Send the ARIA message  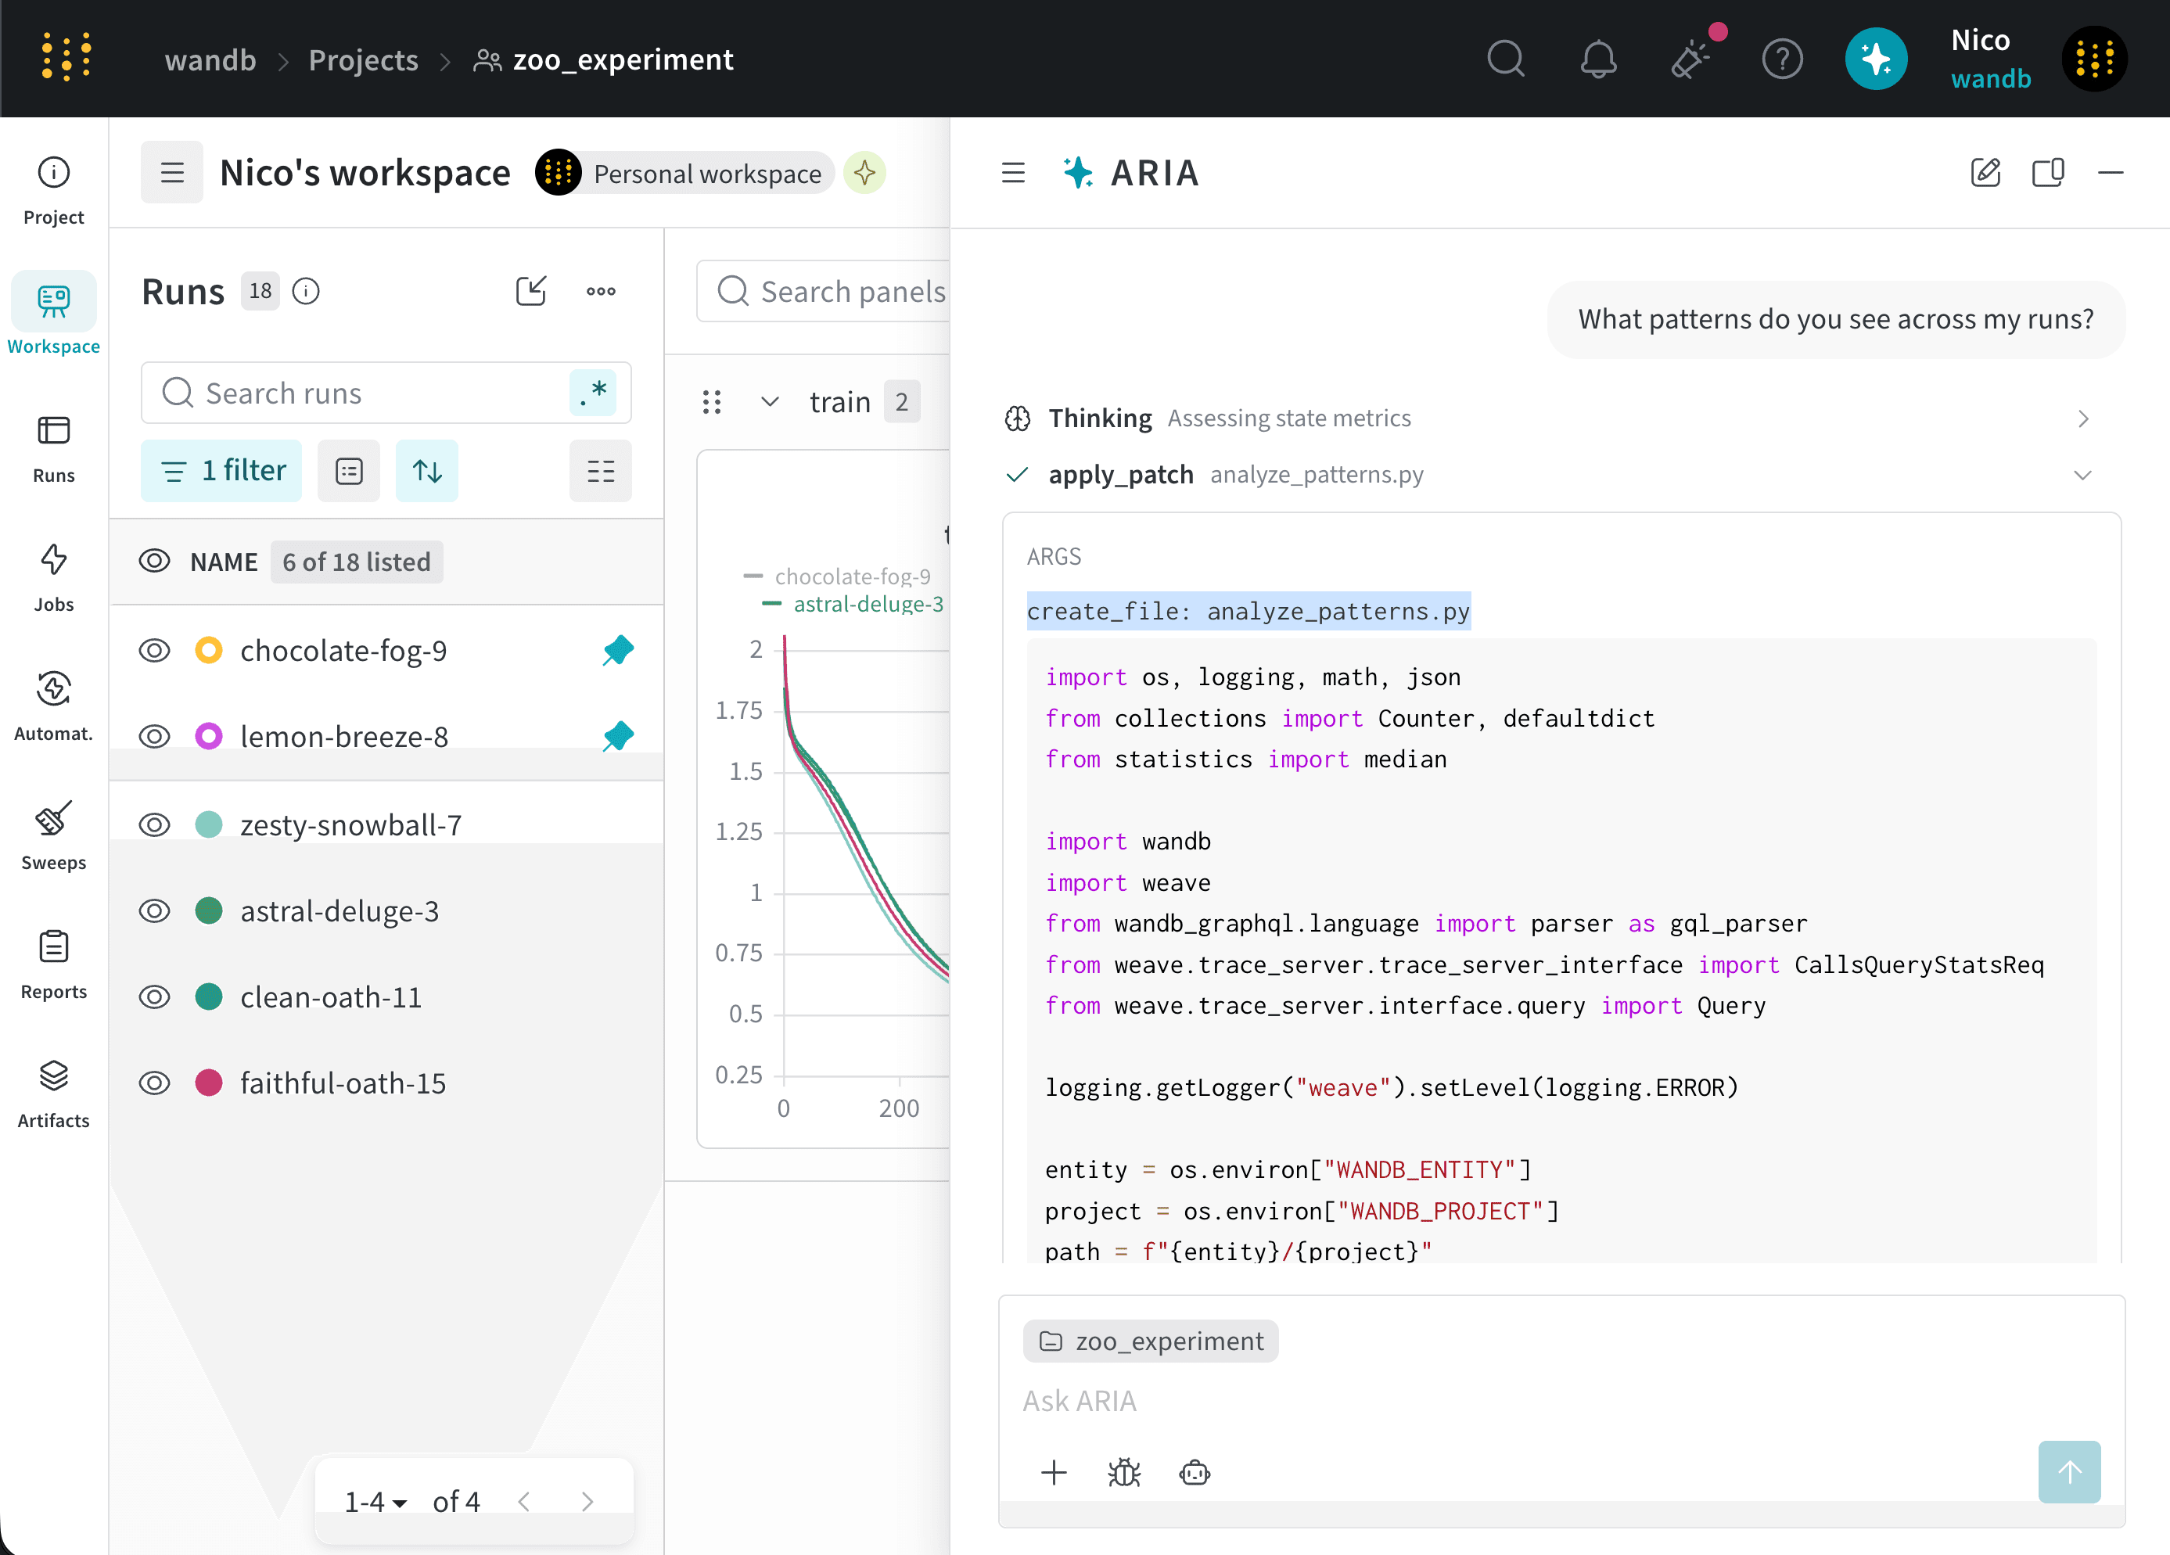pos(2068,1472)
